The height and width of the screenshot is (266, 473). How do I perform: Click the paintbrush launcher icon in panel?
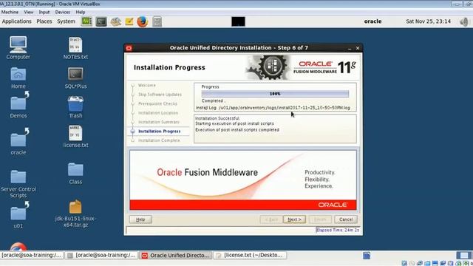tap(115, 21)
